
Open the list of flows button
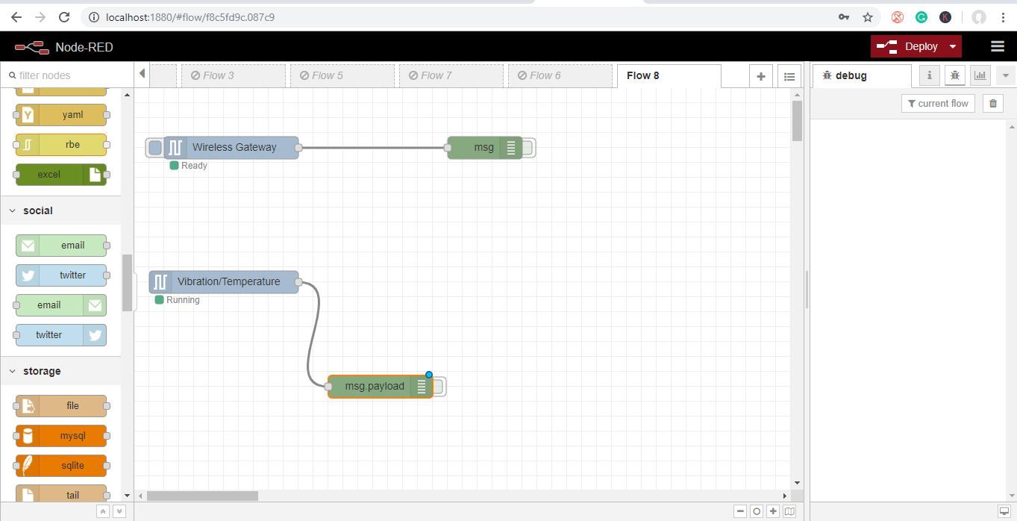[x=789, y=76]
